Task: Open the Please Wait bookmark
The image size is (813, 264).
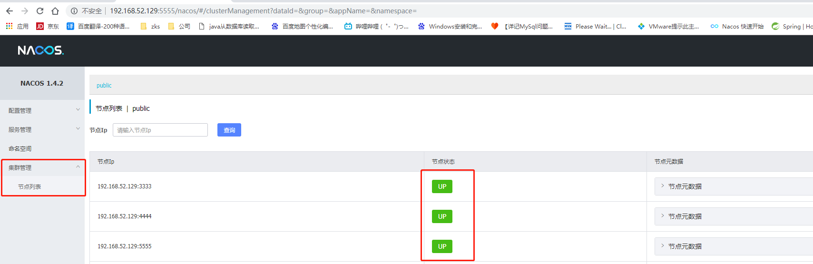Action: coord(595,26)
